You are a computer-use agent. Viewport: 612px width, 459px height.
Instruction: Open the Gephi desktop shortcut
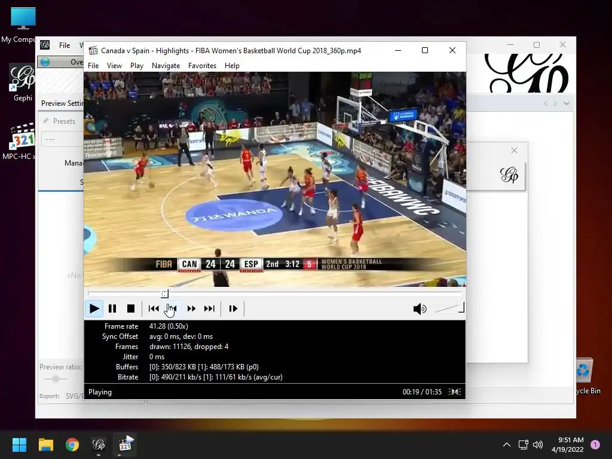click(x=23, y=83)
